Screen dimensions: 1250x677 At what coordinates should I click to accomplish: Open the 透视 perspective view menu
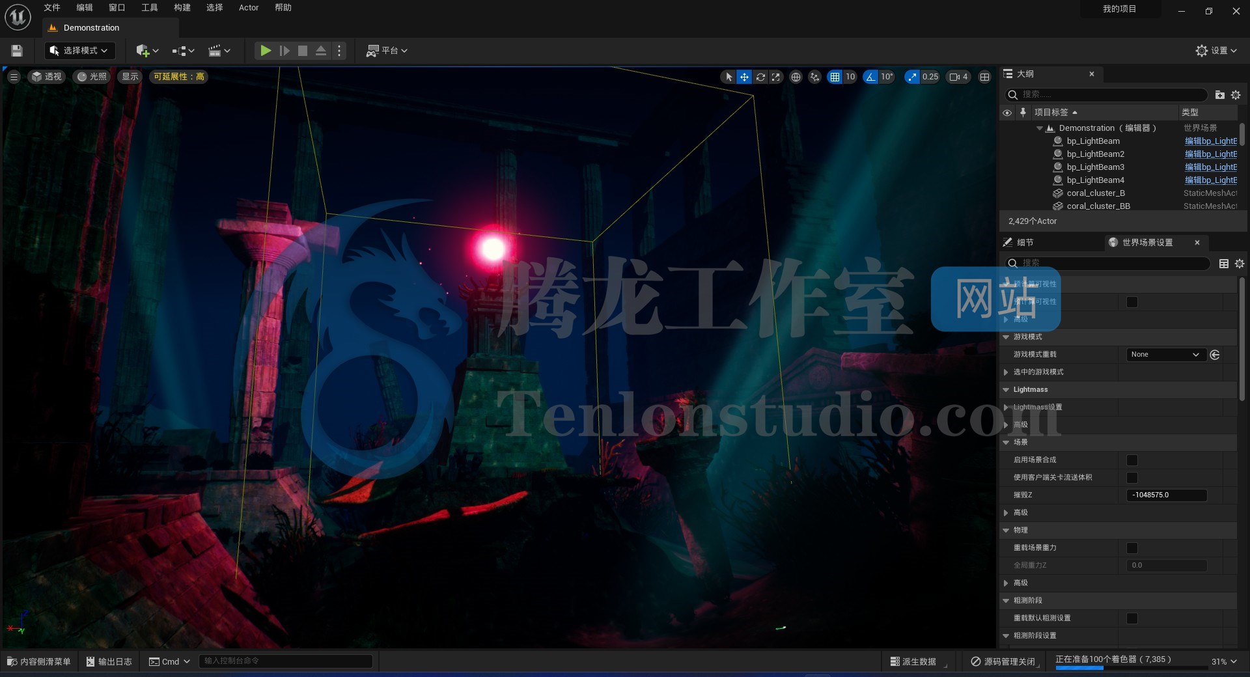(x=46, y=77)
